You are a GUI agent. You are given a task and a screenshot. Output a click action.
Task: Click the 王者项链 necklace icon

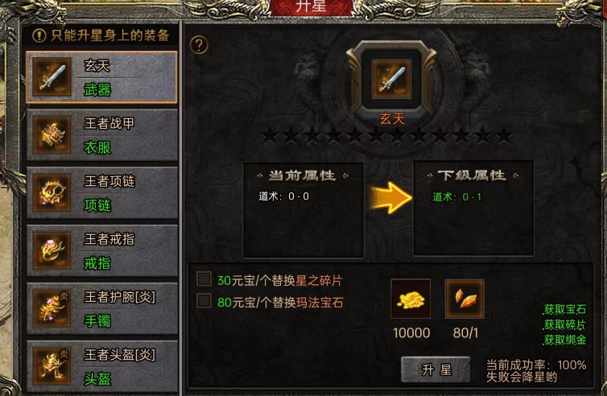pos(52,192)
